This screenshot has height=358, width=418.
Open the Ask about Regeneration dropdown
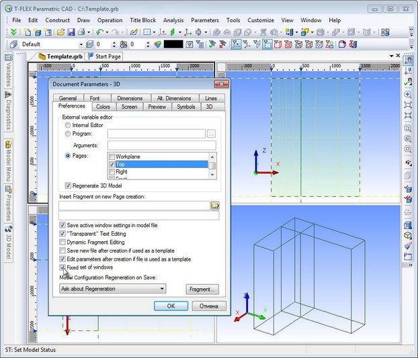(112, 289)
